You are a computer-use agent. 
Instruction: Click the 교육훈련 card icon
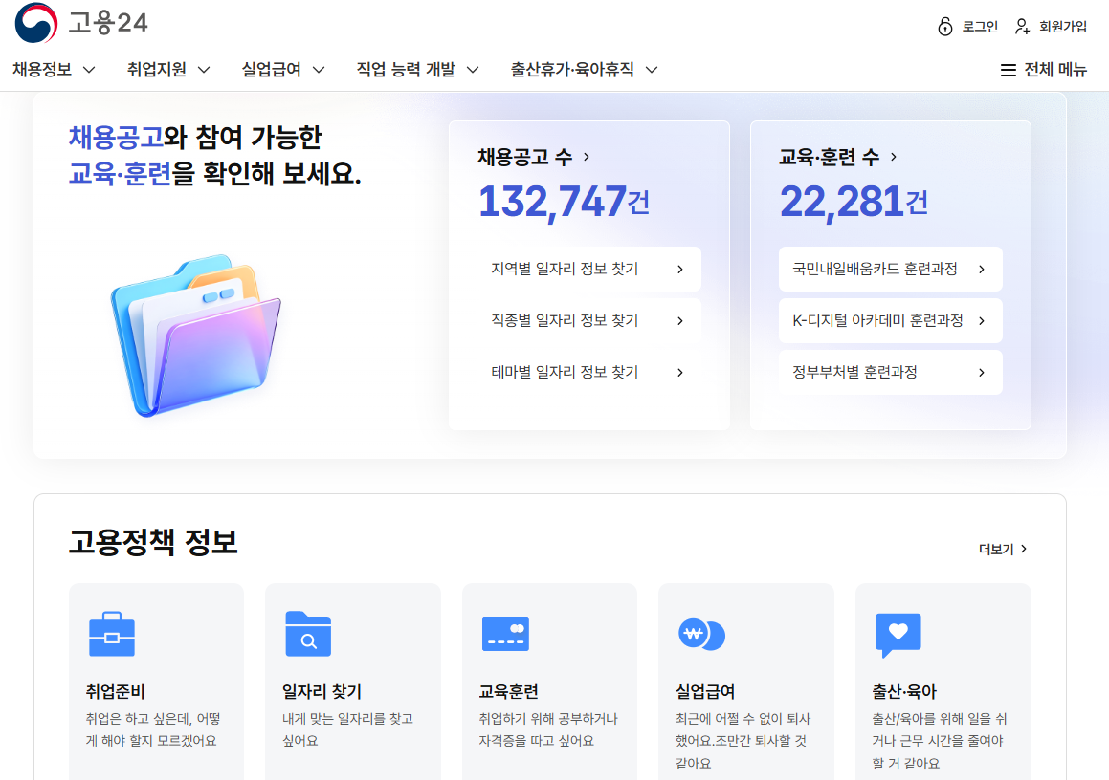(x=506, y=634)
